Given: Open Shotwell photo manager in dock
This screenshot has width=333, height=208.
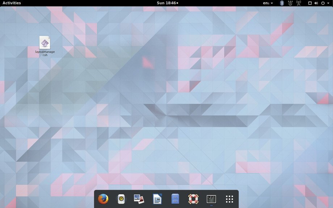Looking at the screenshot, I should point(139,199).
